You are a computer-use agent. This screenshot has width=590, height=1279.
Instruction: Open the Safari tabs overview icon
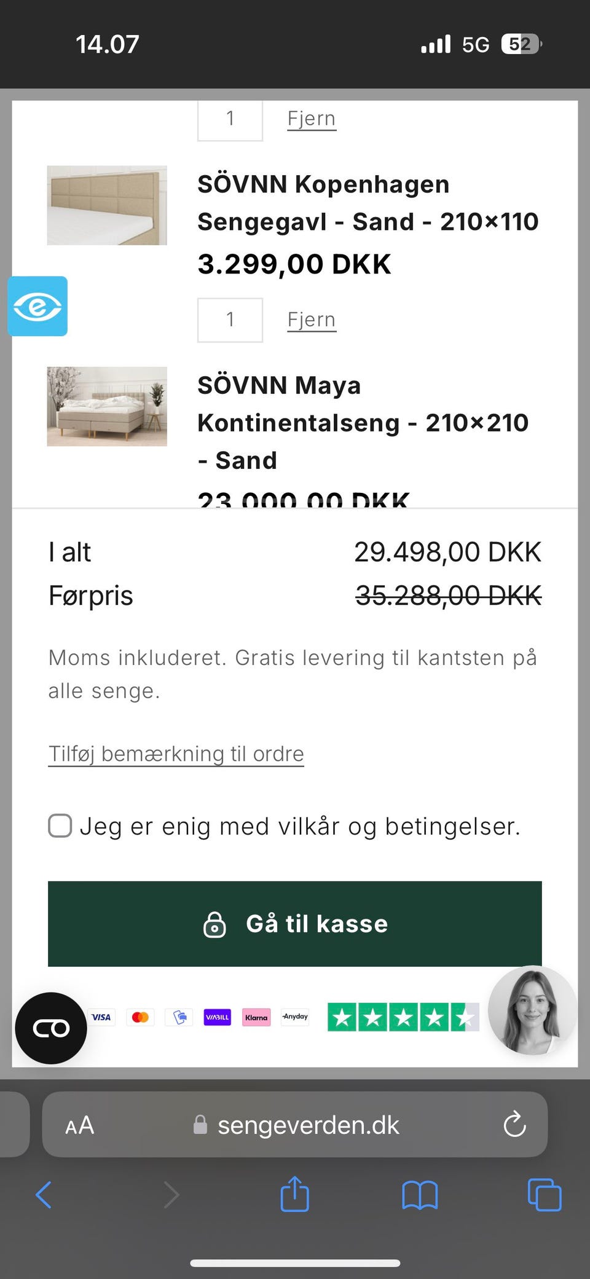pos(545,1195)
